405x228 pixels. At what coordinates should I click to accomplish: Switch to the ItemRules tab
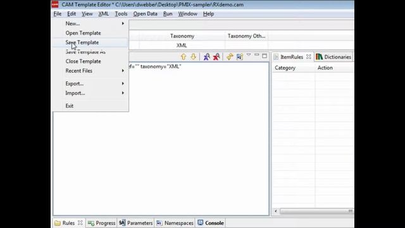(292, 57)
